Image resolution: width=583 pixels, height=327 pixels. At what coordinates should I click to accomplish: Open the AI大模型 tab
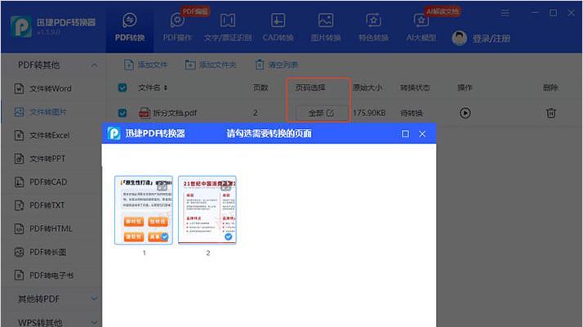click(x=421, y=27)
